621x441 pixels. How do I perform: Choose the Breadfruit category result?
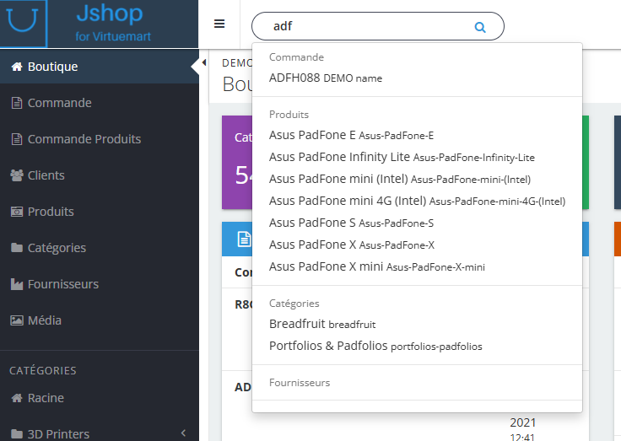tap(322, 324)
